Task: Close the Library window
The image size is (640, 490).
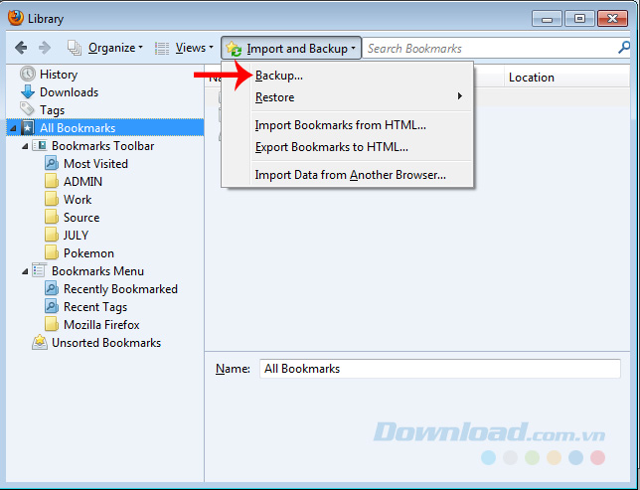Action: pyautogui.click(x=612, y=19)
